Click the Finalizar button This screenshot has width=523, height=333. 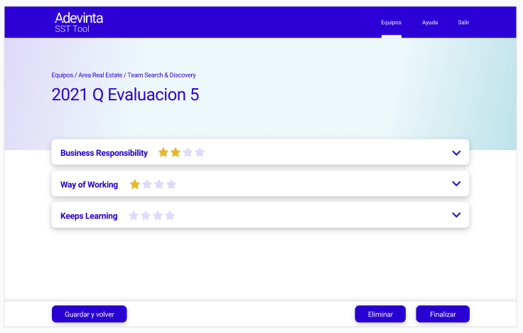443,314
